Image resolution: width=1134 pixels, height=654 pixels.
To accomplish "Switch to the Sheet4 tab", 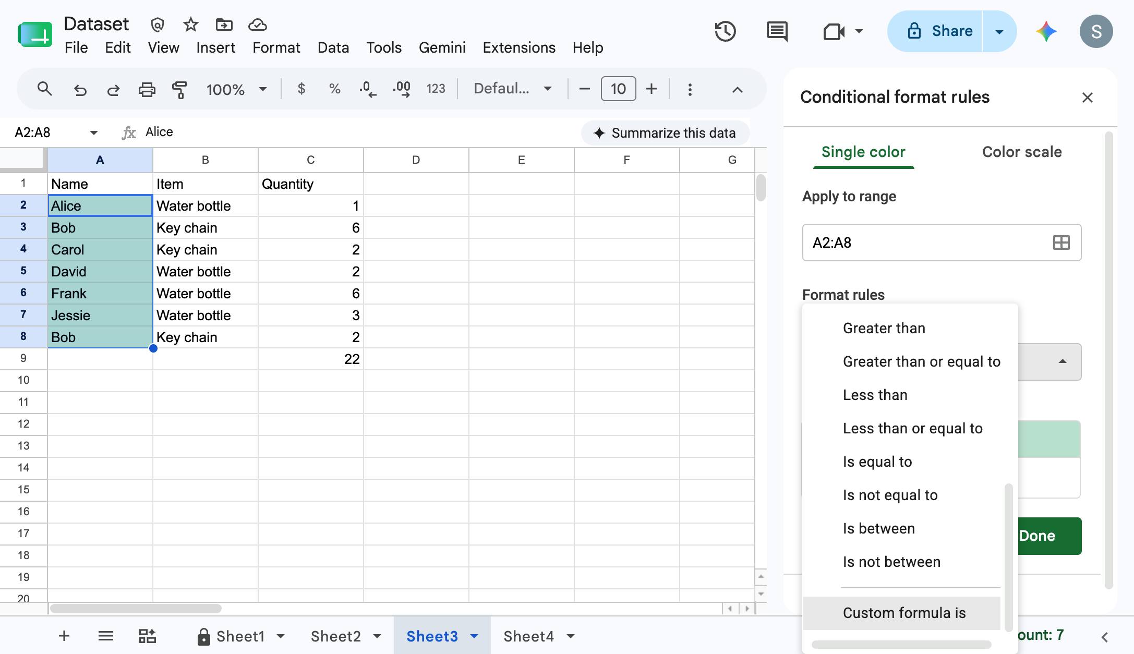I will point(528,636).
